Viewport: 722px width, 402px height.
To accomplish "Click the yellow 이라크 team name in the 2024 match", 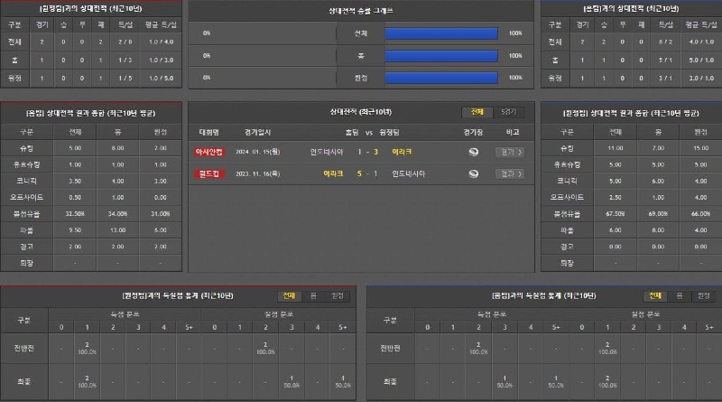I will click(402, 152).
